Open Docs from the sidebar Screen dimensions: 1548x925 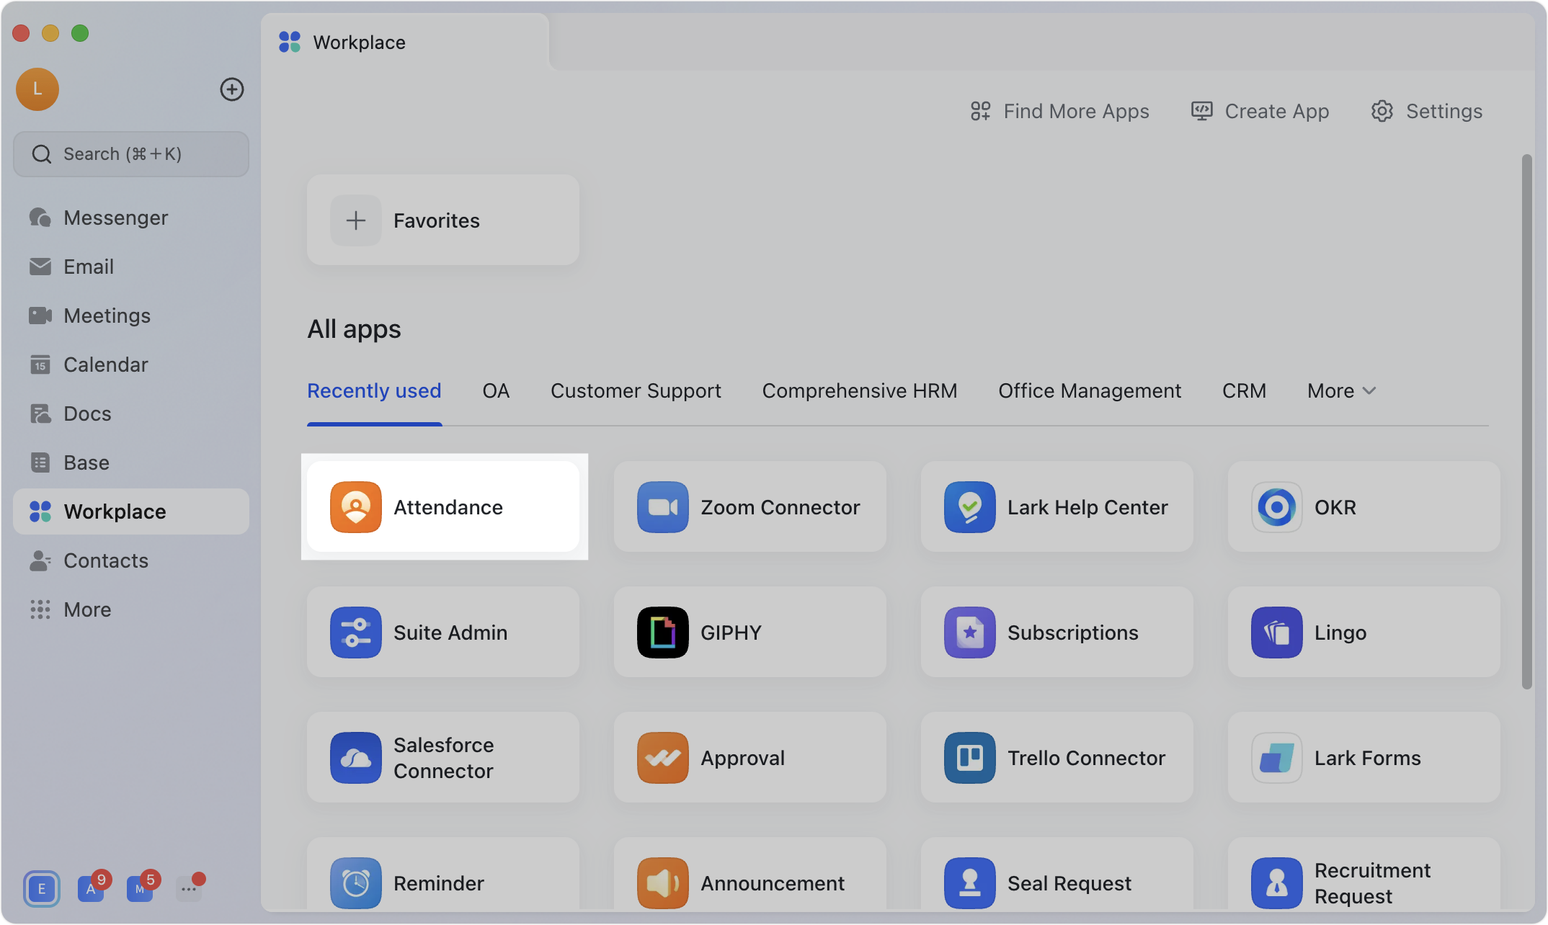(x=86, y=413)
